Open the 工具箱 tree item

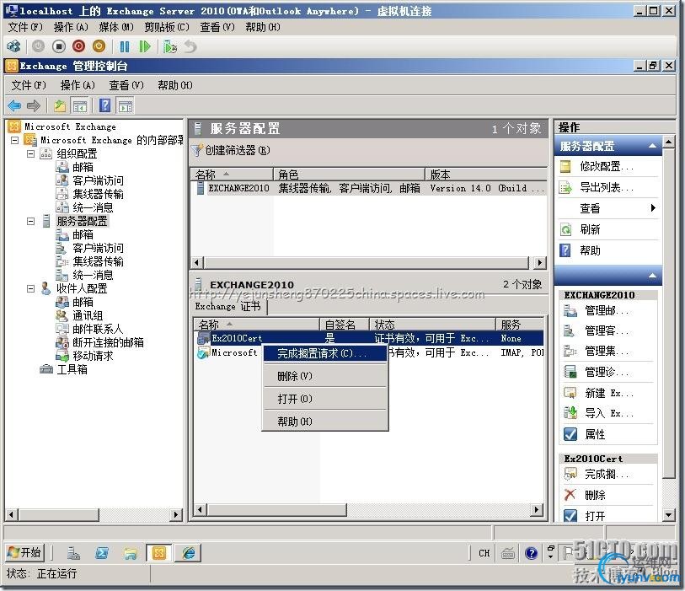(x=72, y=370)
